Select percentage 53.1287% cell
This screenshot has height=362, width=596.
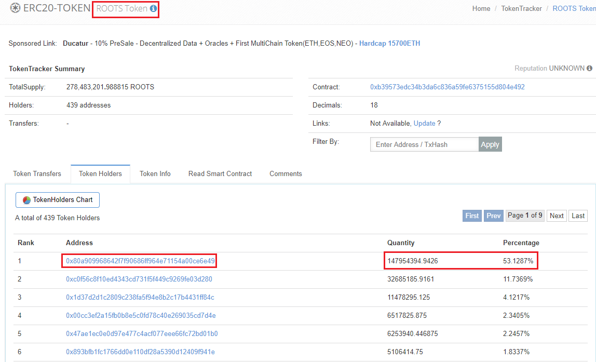point(518,261)
